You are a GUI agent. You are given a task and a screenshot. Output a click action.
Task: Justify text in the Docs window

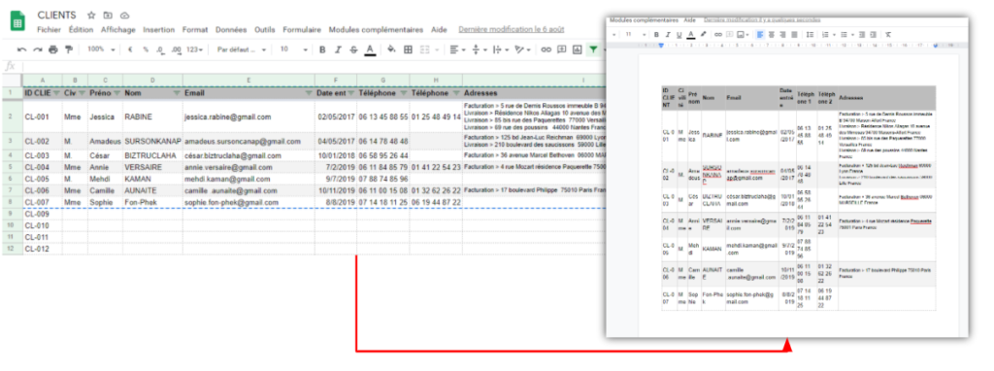point(794,34)
